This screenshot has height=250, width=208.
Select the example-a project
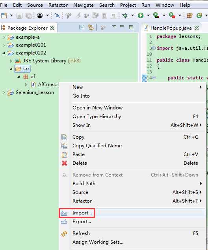pos(28,37)
